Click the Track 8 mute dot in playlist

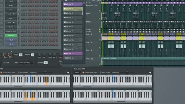(x=100, y=48)
